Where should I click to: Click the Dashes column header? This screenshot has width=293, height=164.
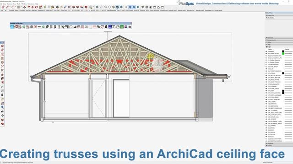click(287, 49)
